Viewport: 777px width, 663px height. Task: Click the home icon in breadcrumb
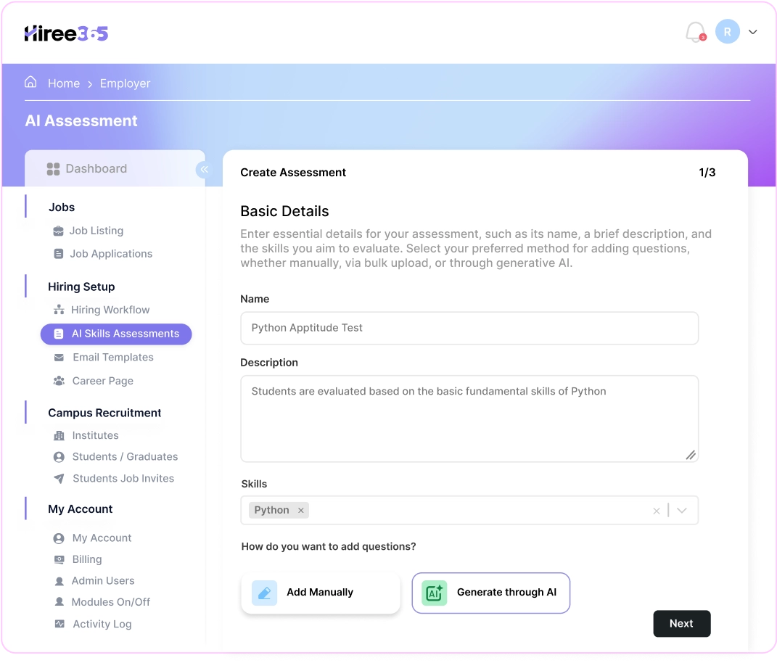click(x=30, y=82)
